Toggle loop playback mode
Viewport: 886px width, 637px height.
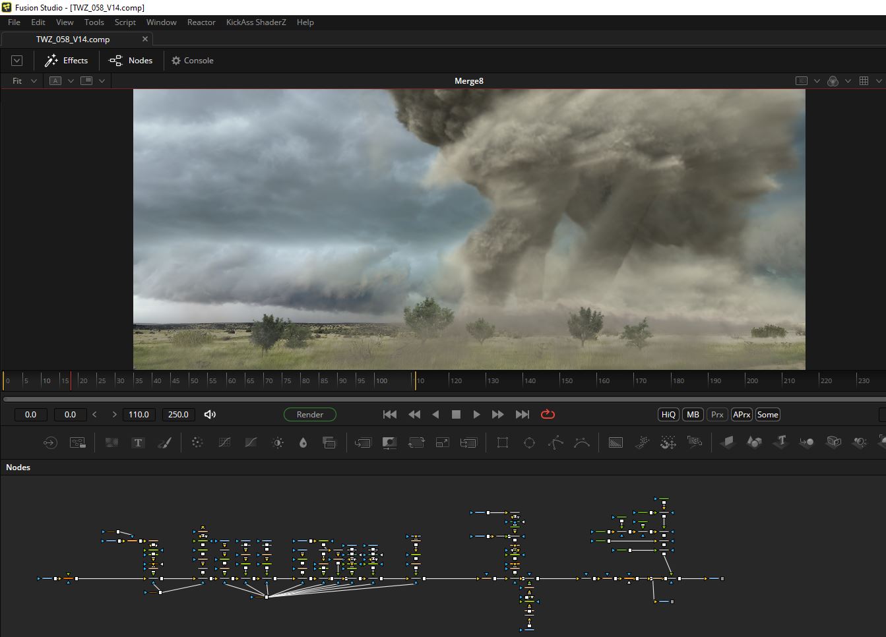pos(548,414)
